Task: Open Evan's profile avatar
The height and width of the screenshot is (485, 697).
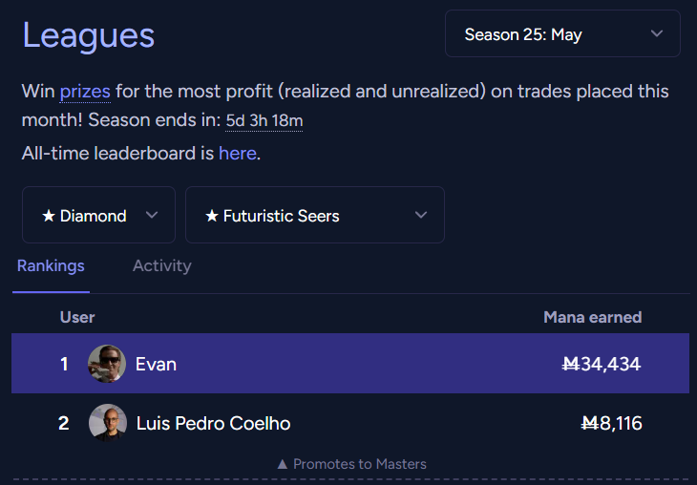Action: click(107, 364)
